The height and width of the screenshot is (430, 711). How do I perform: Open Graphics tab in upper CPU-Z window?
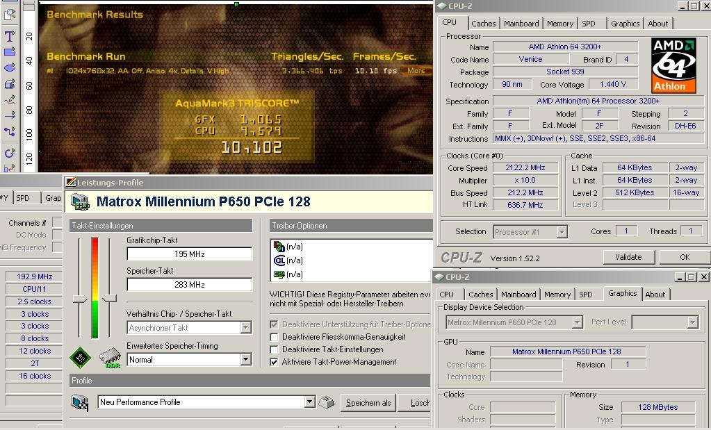625,24
